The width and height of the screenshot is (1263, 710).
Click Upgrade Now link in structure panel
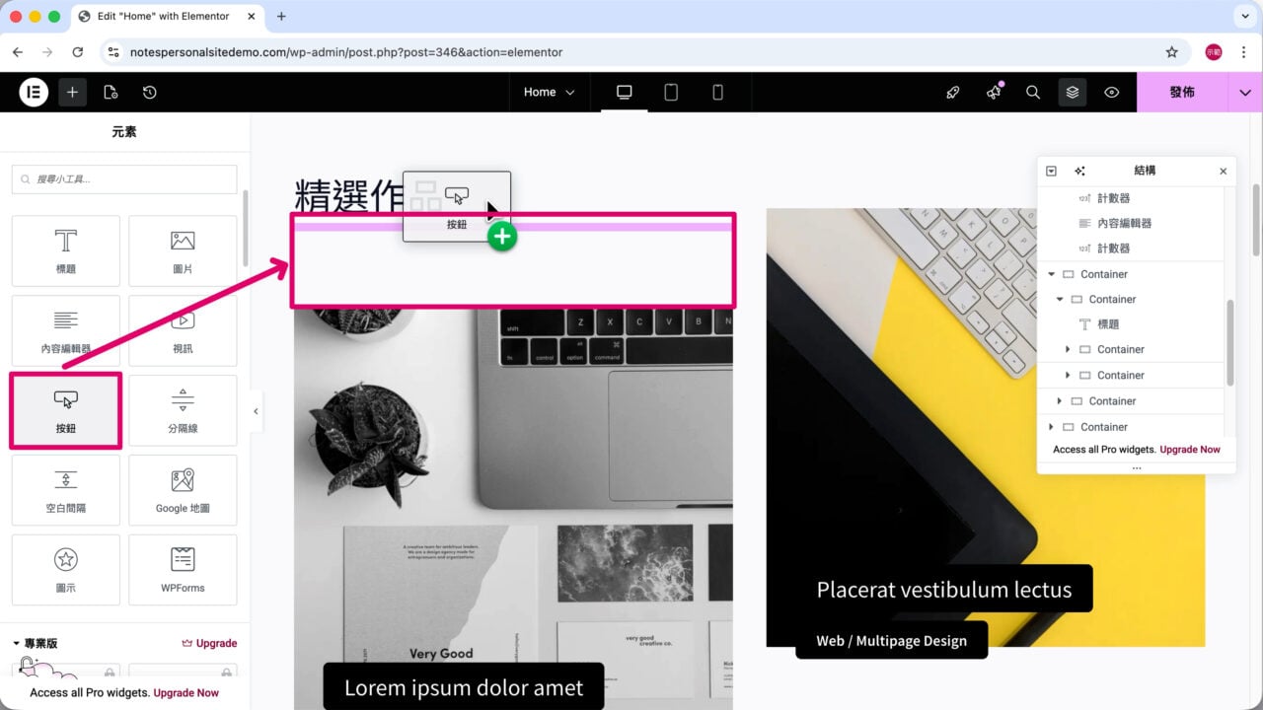coord(1190,450)
